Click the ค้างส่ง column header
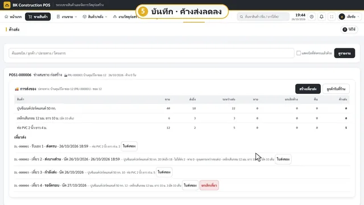The height and width of the screenshot is (205, 364). (x=343, y=99)
